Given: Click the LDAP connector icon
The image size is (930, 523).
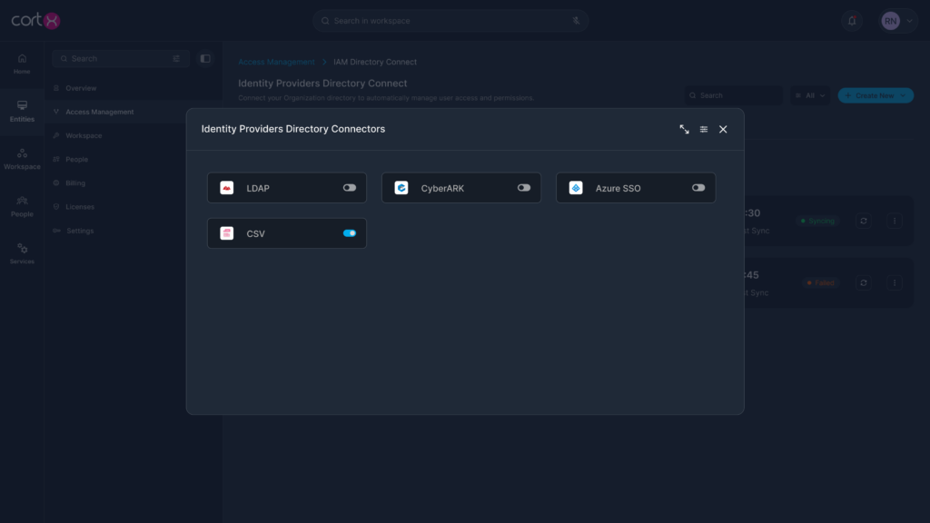Looking at the screenshot, I should click(x=227, y=188).
